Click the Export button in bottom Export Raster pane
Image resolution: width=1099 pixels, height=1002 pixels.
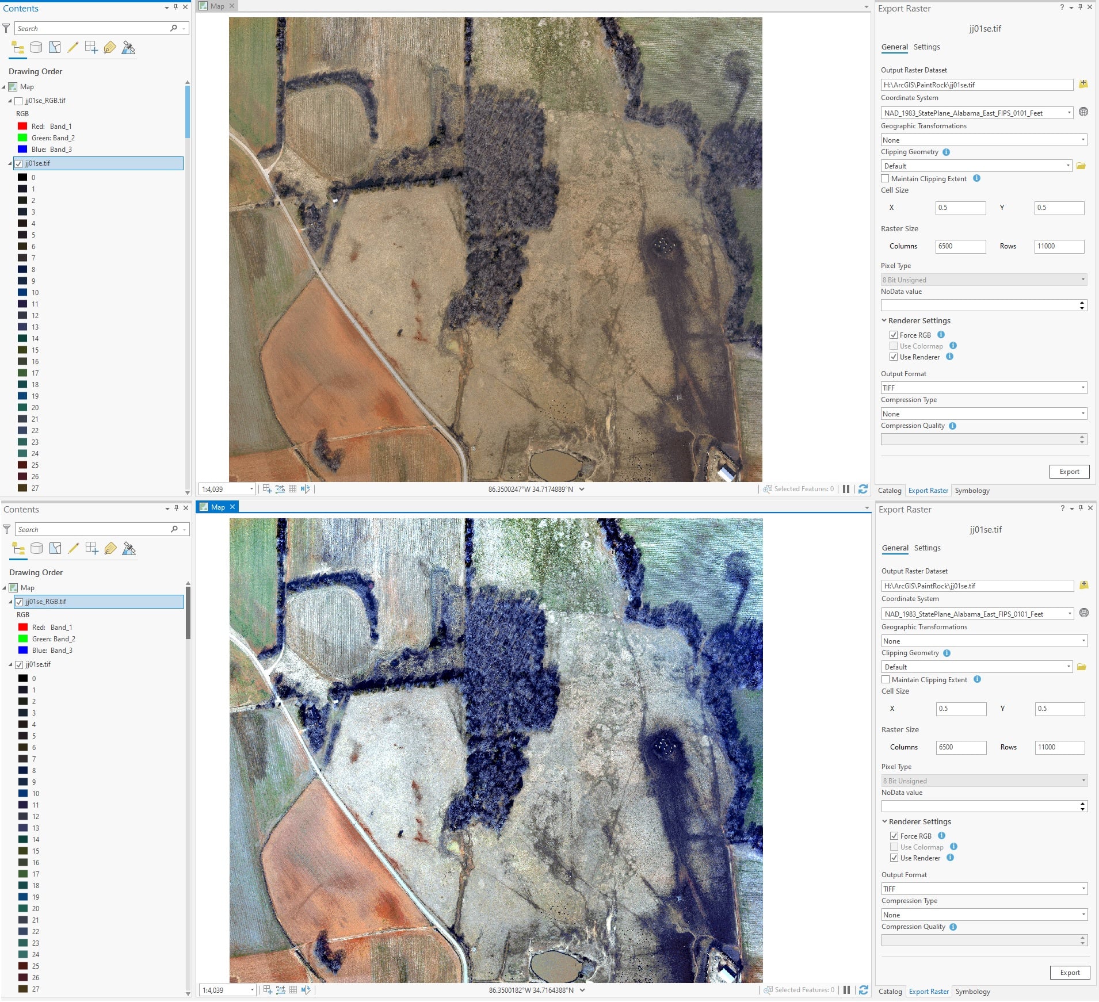(1070, 973)
